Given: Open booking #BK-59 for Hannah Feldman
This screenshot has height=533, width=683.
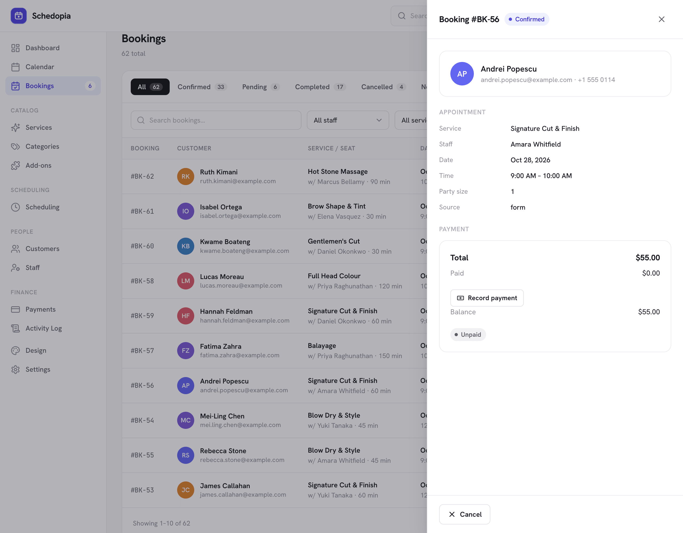Looking at the screenshot, I should pos(275,316).
